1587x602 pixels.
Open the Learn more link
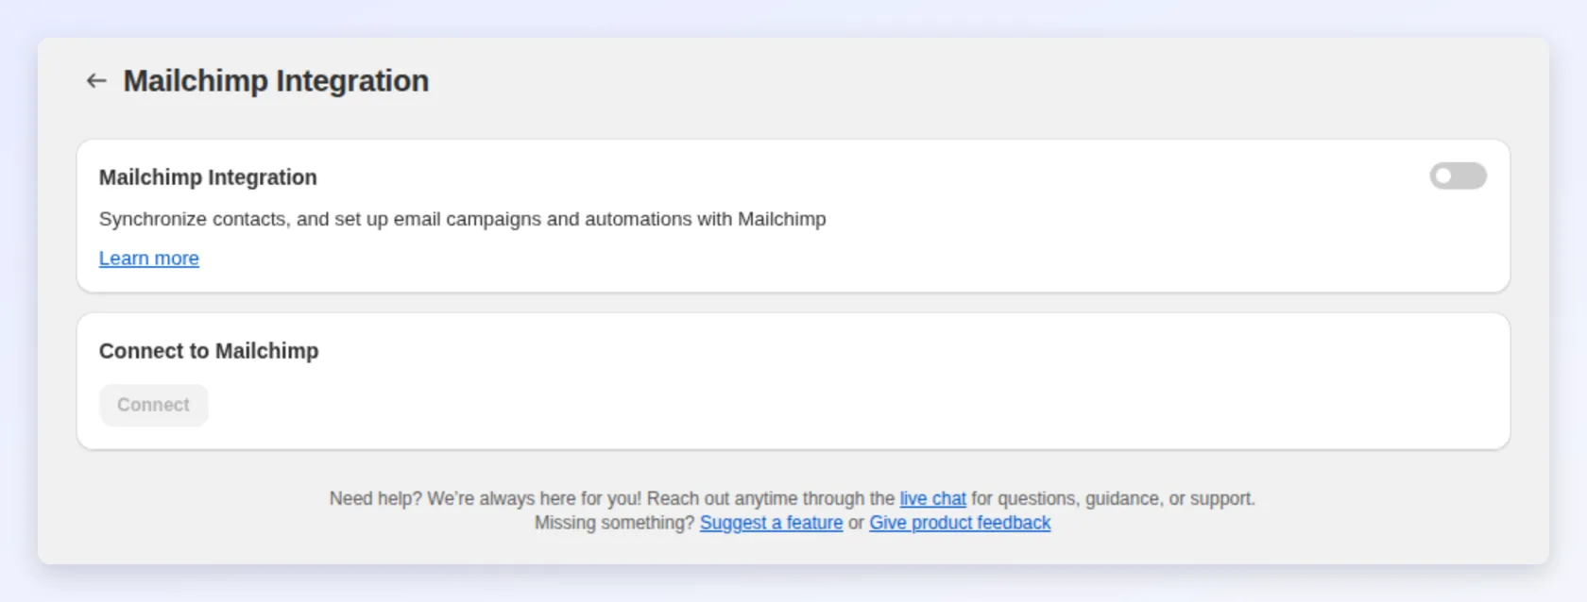149,259
